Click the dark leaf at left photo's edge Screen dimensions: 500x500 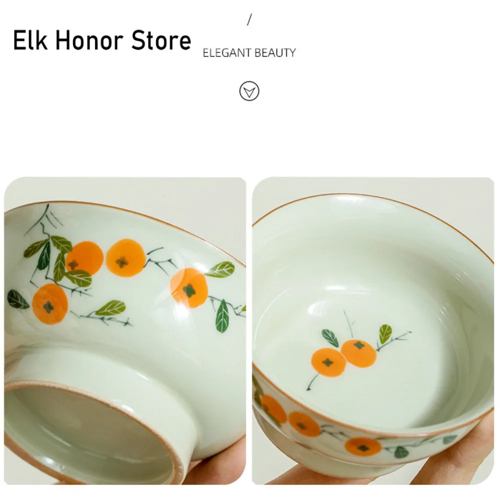click(x=17, y=299)
